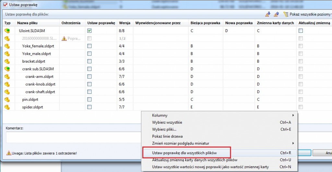Click the crank sub.SLDASM assembly icon
The image size is (332, 172).
tap(7, 69)
